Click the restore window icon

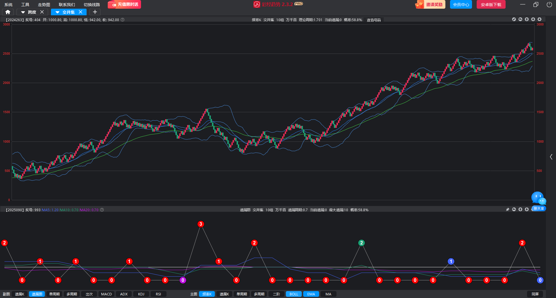[x=536, y=5]
